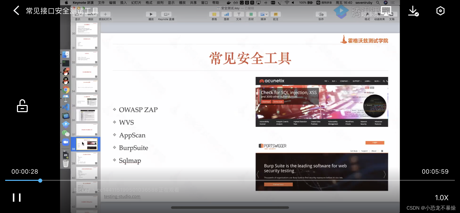Open the 幻灯片 menu
The width and height of the screenshot is (460, 213).
(x=136, y=3)
